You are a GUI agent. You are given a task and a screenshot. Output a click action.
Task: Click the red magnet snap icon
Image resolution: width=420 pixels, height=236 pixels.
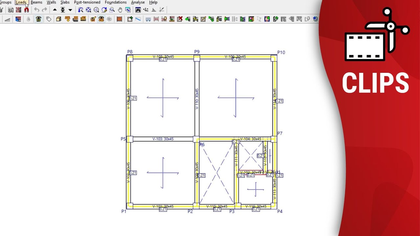pyautogui.click(x=27, y=10)
